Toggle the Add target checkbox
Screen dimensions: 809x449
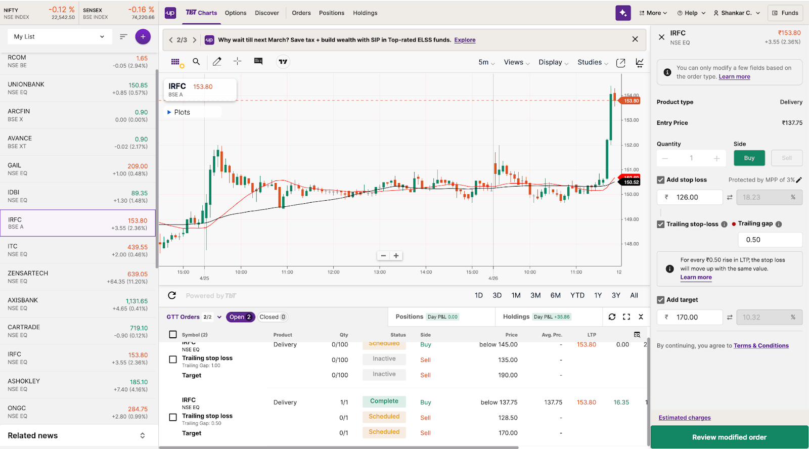[x=660, y=300]
